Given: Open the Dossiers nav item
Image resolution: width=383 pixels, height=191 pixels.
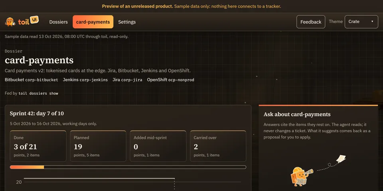Looking at the screenshot, I should coord(58,22).
